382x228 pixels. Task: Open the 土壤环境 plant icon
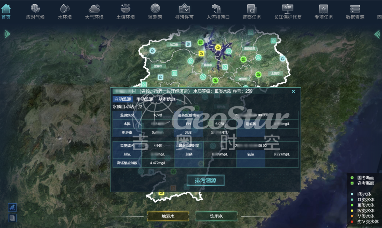click(126, 8)
